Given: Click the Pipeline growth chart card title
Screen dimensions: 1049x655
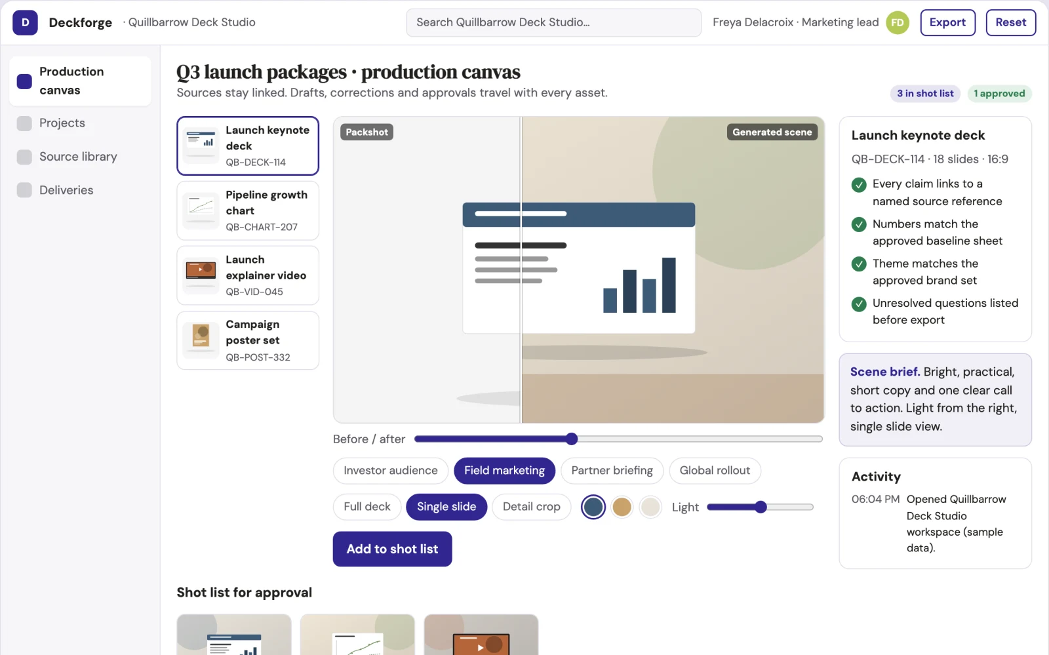Looking at the screenshot, I should click(266, 203).
